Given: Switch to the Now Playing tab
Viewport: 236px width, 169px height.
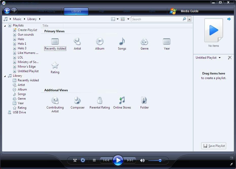Looking at the screenshot, I should 46,11.
